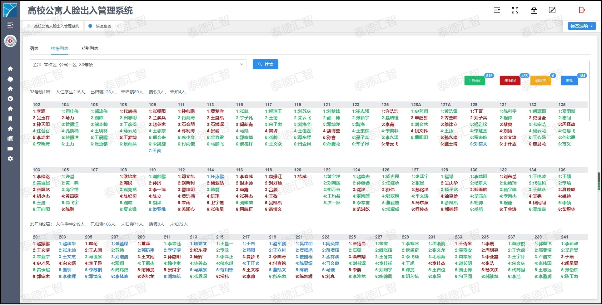
Task: Click the fullscreen expand icon
Action: pos(515,10)
